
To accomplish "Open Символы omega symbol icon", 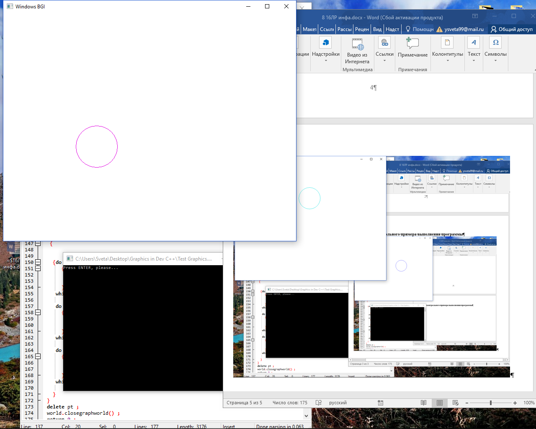I will coord(495,43).
